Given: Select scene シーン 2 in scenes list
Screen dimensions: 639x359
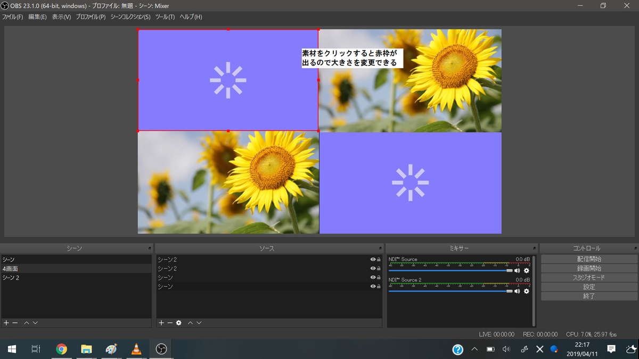Looking at the screenshot, I should 76,278.
